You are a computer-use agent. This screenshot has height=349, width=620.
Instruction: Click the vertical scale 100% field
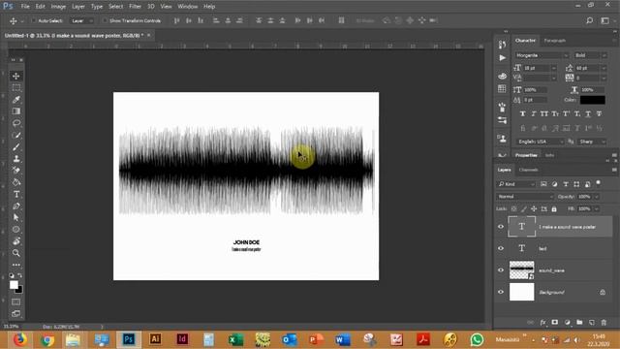coord(536,90)
